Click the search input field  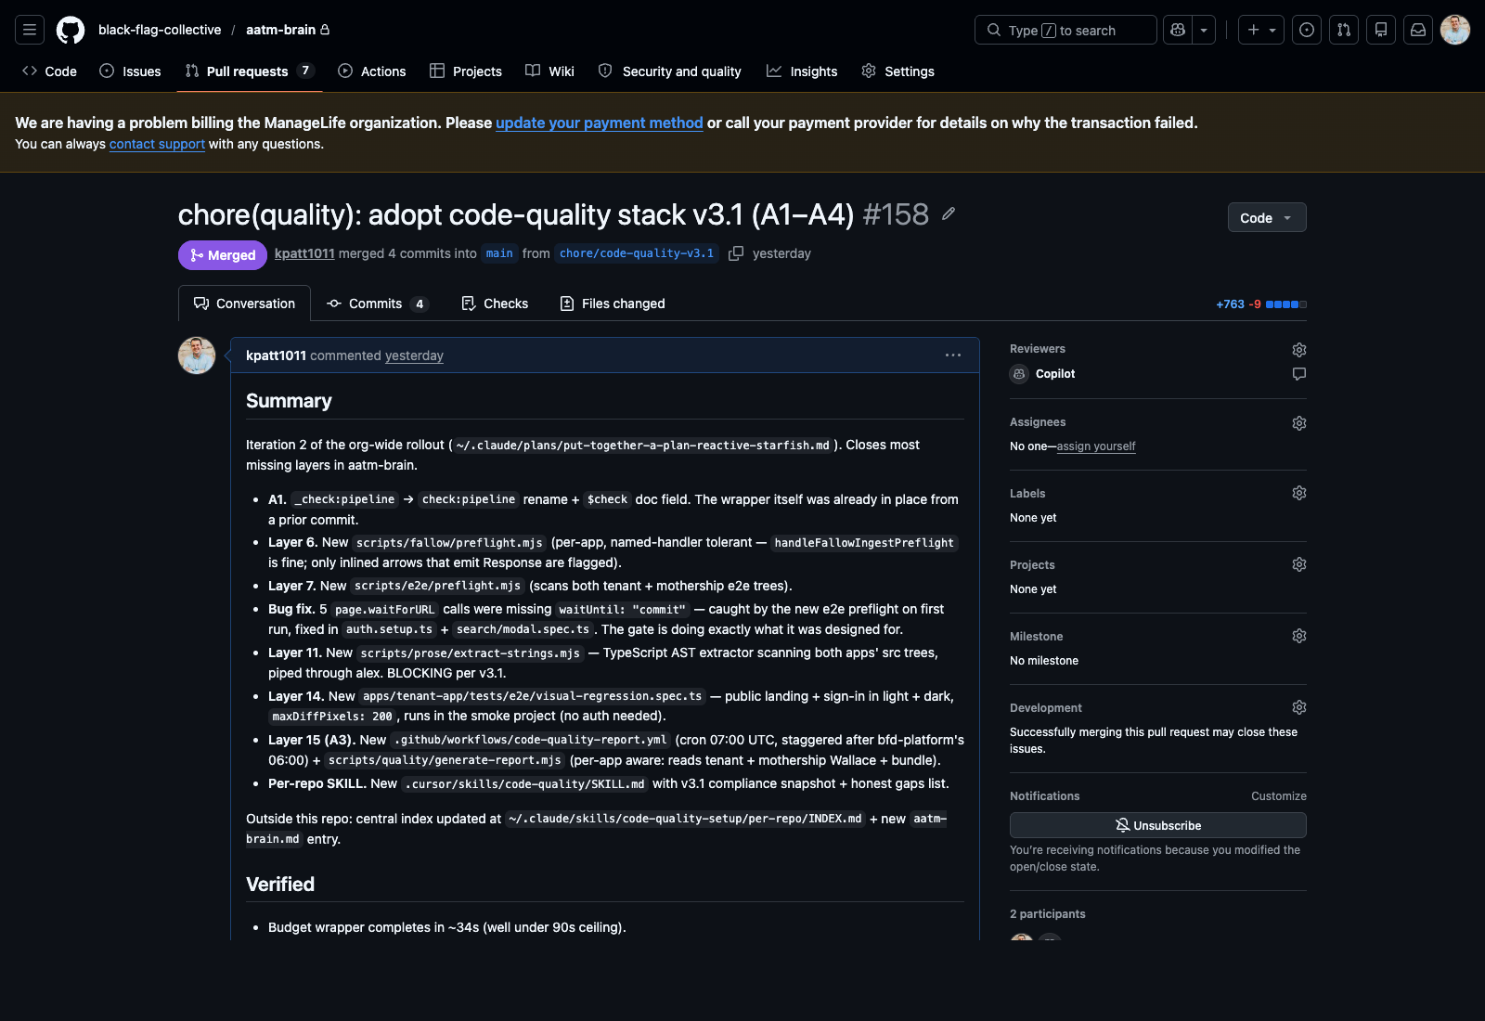point(1065,29)
